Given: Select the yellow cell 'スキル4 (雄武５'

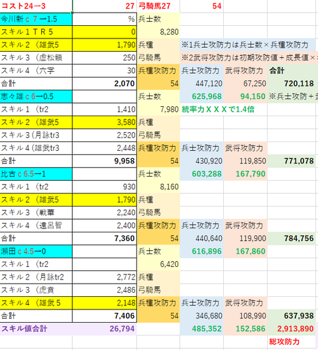Looking at the screenshot, I should (36, 303).
